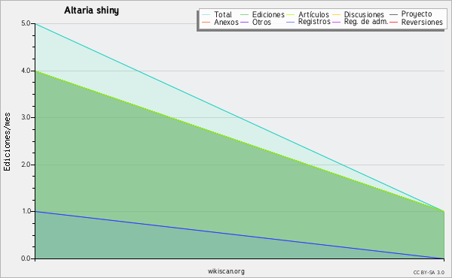Viewport: 452px width, 278px height.
Task: Click the Ediciones legend color line
Action: click(244, 15)
